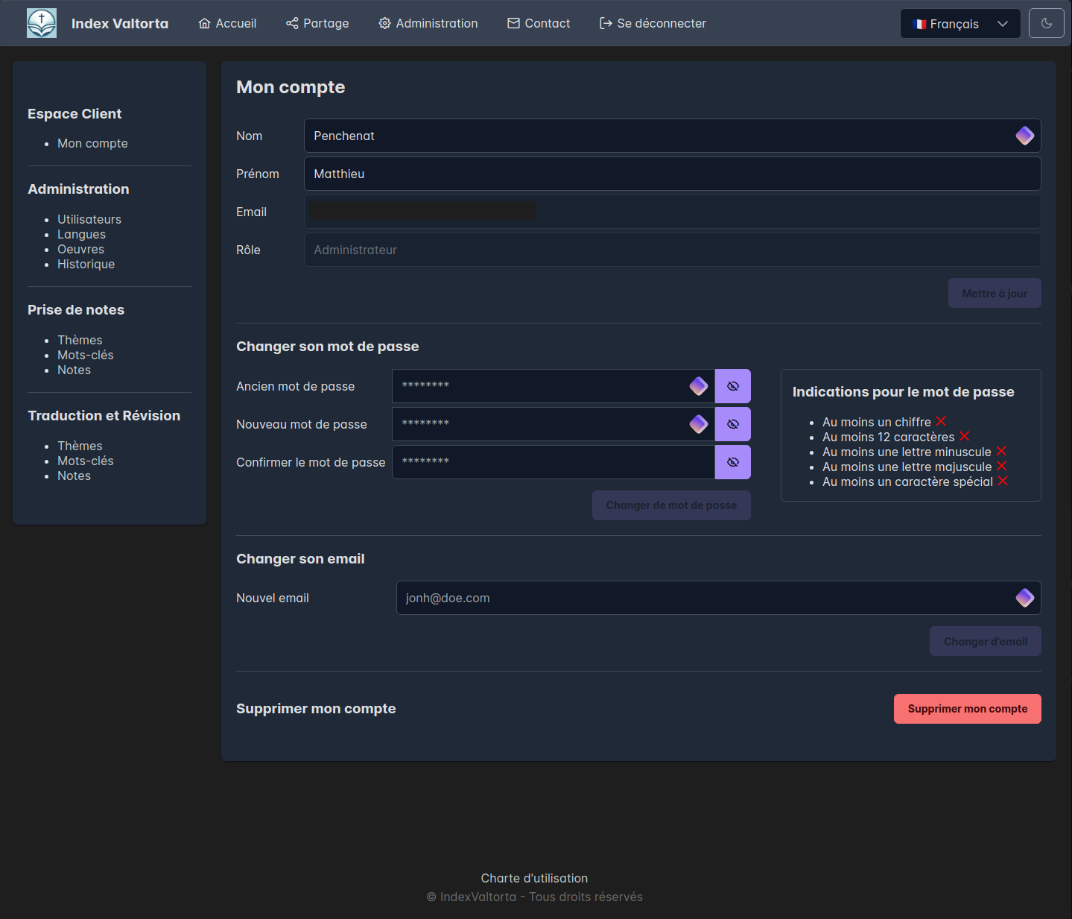Toggle dark mode with the moon icon
Screen dimensions: 1072x919
tap(1046, 23)
